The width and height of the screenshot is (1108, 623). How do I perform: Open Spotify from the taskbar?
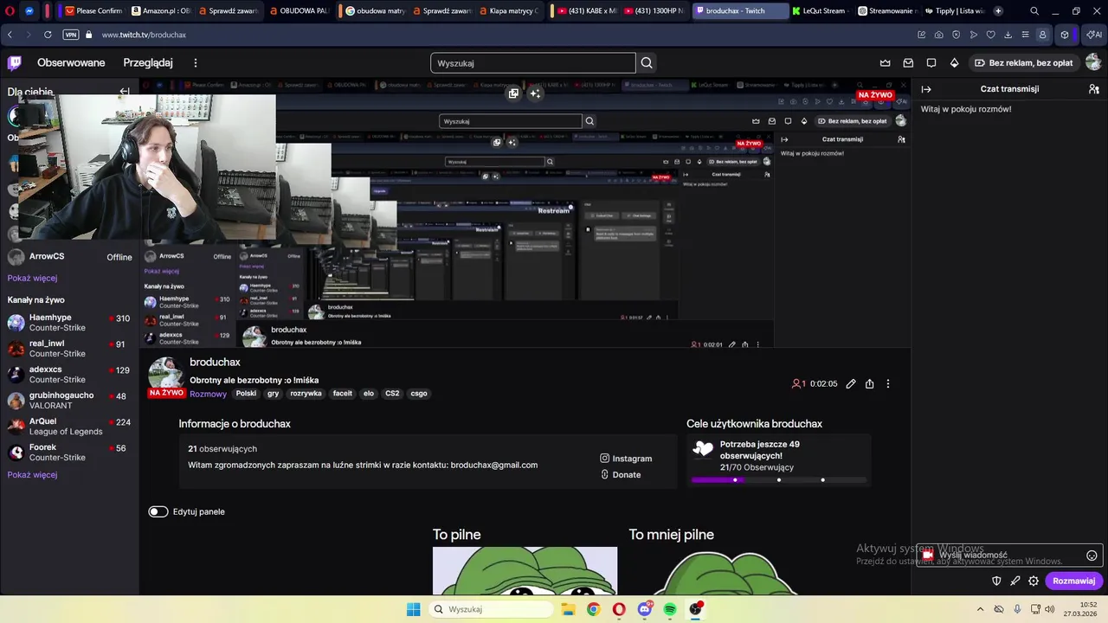(670, 609)
